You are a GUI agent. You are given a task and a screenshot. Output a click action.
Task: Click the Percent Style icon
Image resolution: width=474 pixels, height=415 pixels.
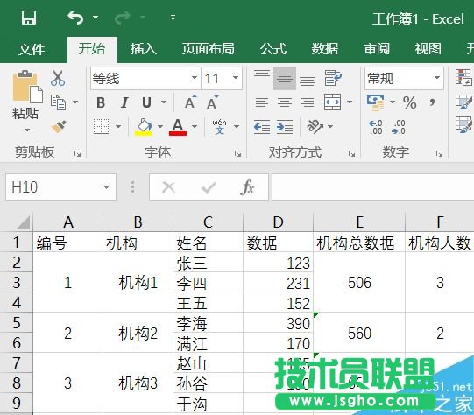click(x=410, y=102)
